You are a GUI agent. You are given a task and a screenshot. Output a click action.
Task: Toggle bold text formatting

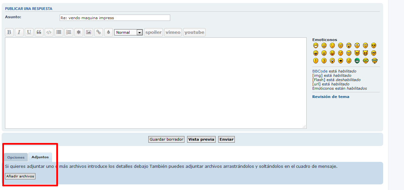tap(9, 32)
